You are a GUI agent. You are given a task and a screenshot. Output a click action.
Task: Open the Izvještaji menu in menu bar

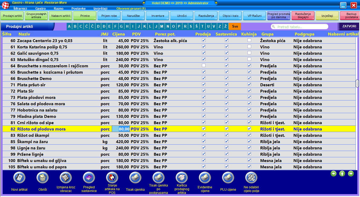pyautogui.click(x=100, y=8)
